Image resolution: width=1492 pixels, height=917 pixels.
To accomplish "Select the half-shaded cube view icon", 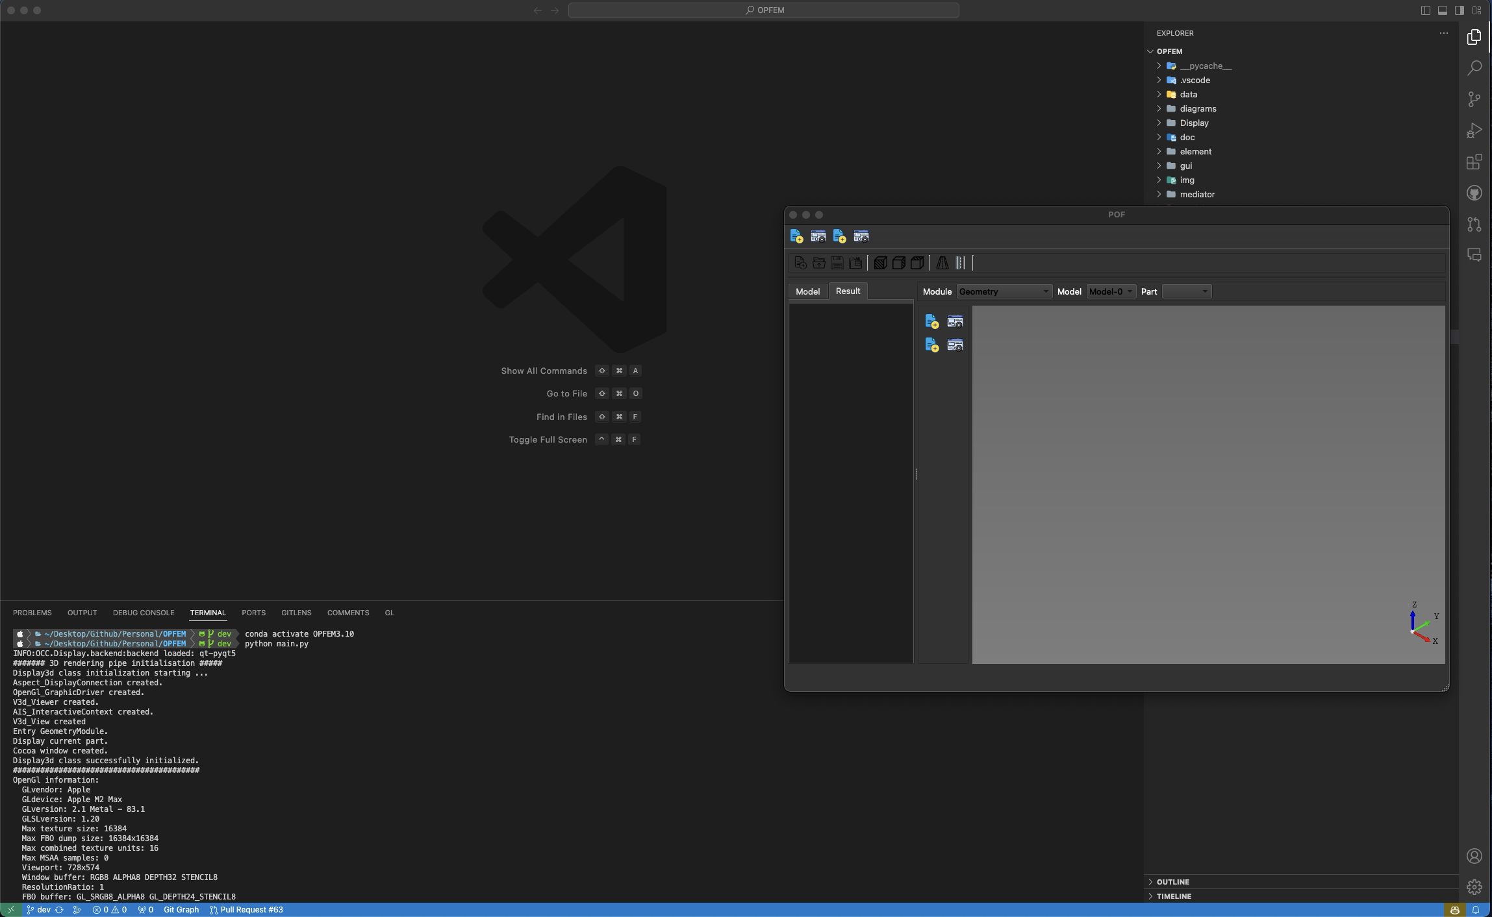I will pyautogui.click(x=898, y=263).
